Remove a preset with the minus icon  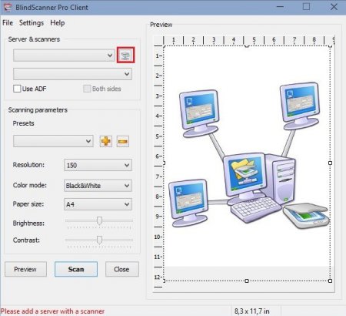[x=123, y=141]
